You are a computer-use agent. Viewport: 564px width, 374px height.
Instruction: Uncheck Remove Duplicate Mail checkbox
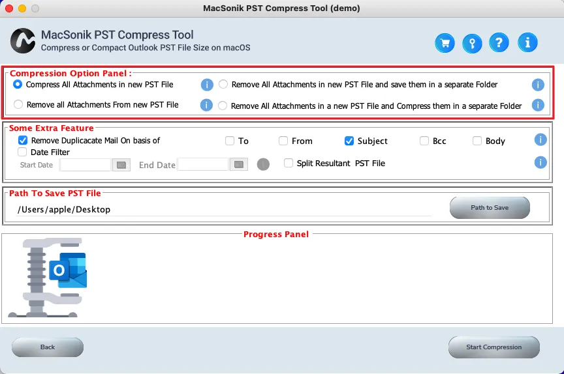click(23, 140)
